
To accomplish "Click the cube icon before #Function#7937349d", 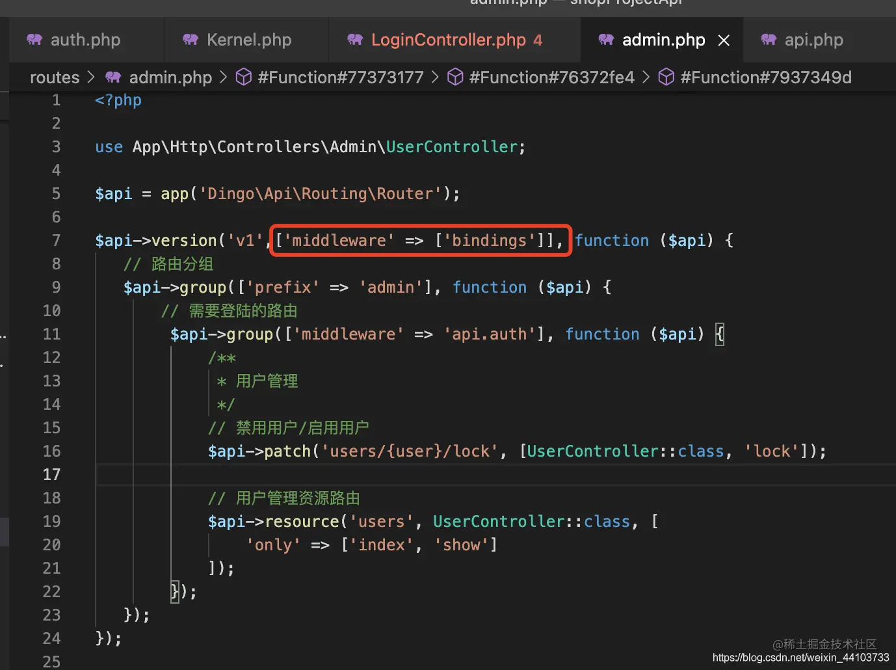I will [666, 77].
